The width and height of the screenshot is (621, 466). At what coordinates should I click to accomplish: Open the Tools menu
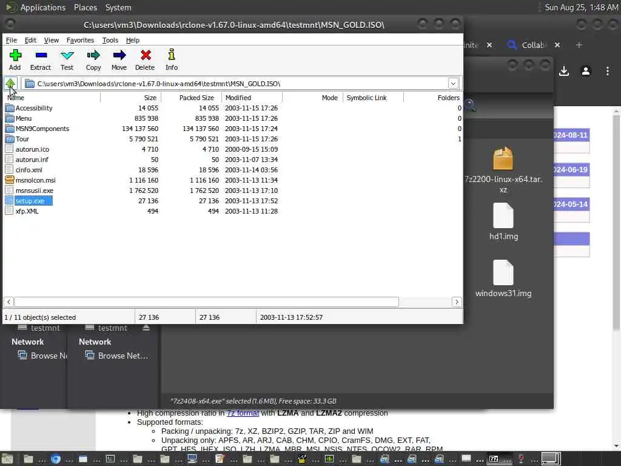click(110, 40)
